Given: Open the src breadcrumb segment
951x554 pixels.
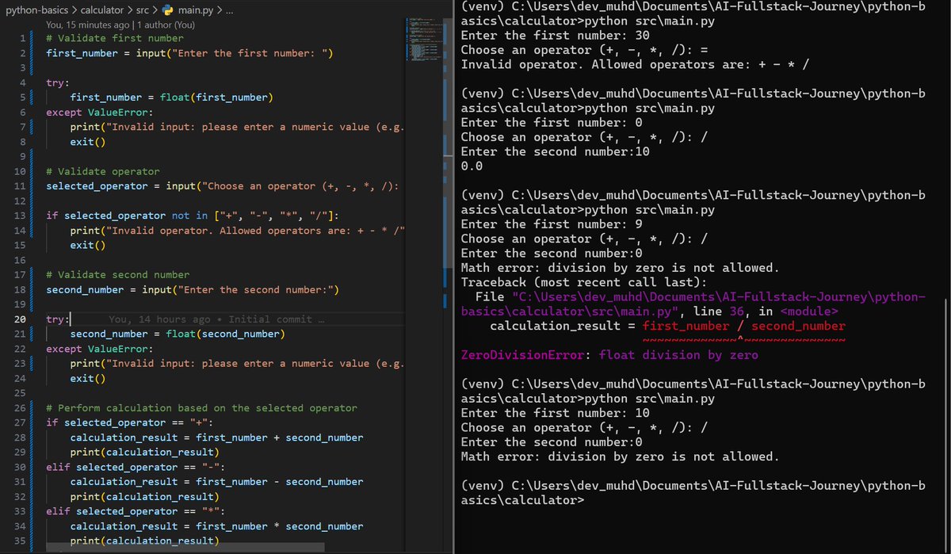Looking at the screenshot, I should [143, 10].
